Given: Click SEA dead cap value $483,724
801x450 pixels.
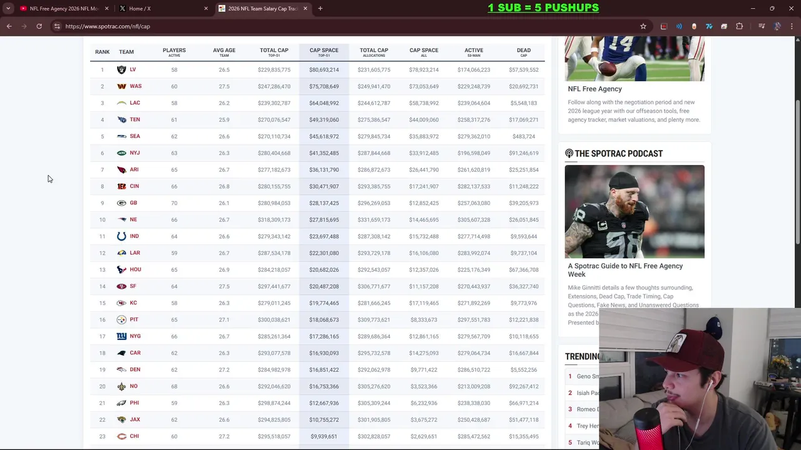Looking at the screenshot, I should [x=524, y=136].
